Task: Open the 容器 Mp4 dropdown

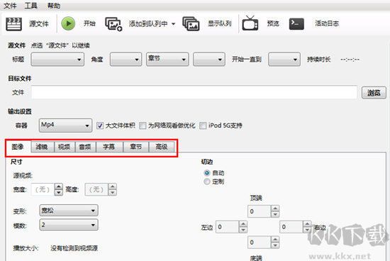Action: 65,125
